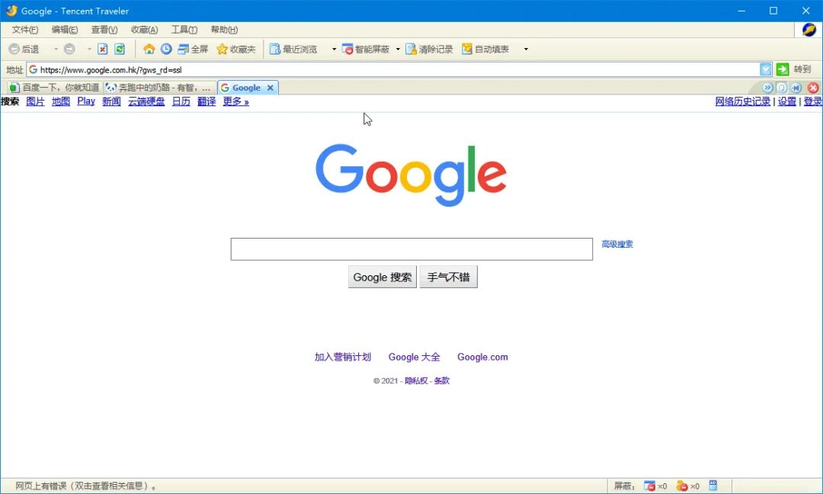Click Auto fill form (自动填表) button
Image resolution: width=823 pixels, height=494 pixels.
tap(485, 49)
